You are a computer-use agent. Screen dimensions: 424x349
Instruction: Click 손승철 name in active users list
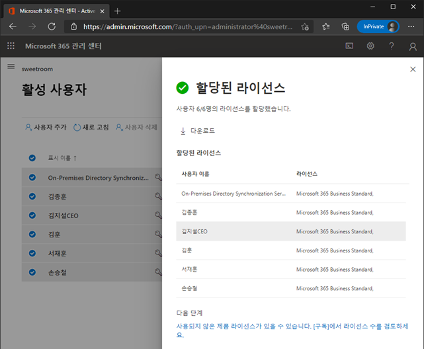[x=57, y=272]
